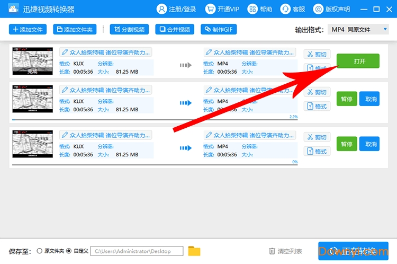This screenshot has height=264, width=397.
Task: Click the blue 正在转换 button
Action: point(353,251)
